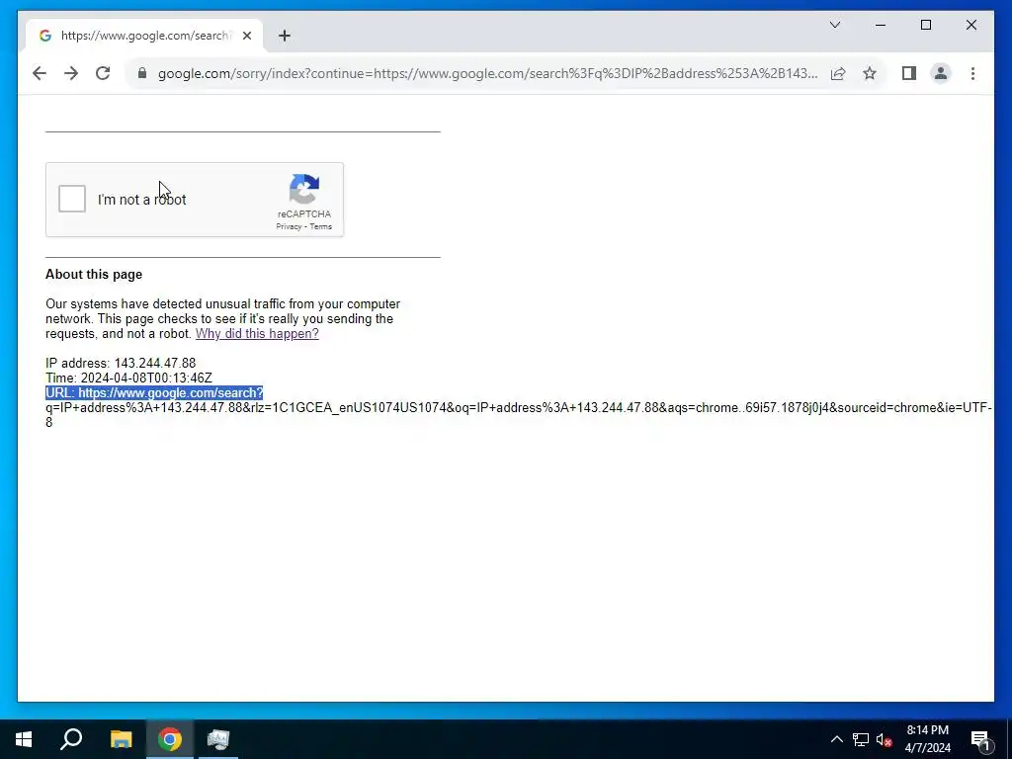The height and width of the screenshot is (759, 1012).
Task: View site information lock icon
Action: 142,73
